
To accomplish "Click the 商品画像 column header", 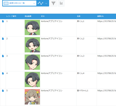I will [x=28, y=16].
